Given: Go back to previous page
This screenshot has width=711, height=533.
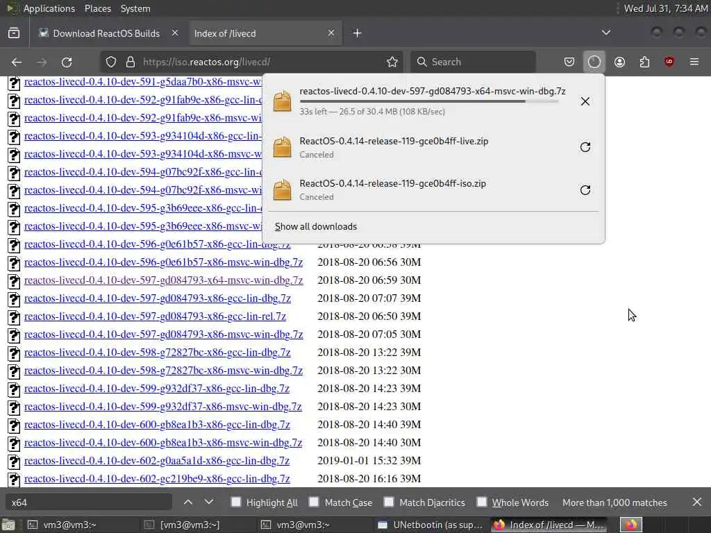Looking at the screenshot, I should coord(17,62).
